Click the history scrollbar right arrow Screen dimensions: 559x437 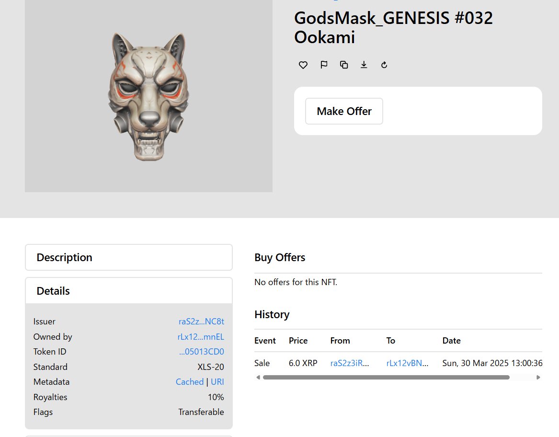click(x=538, y=378)
